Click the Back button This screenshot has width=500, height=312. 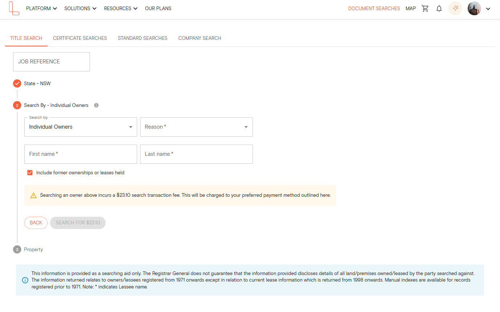pos(36,223)
